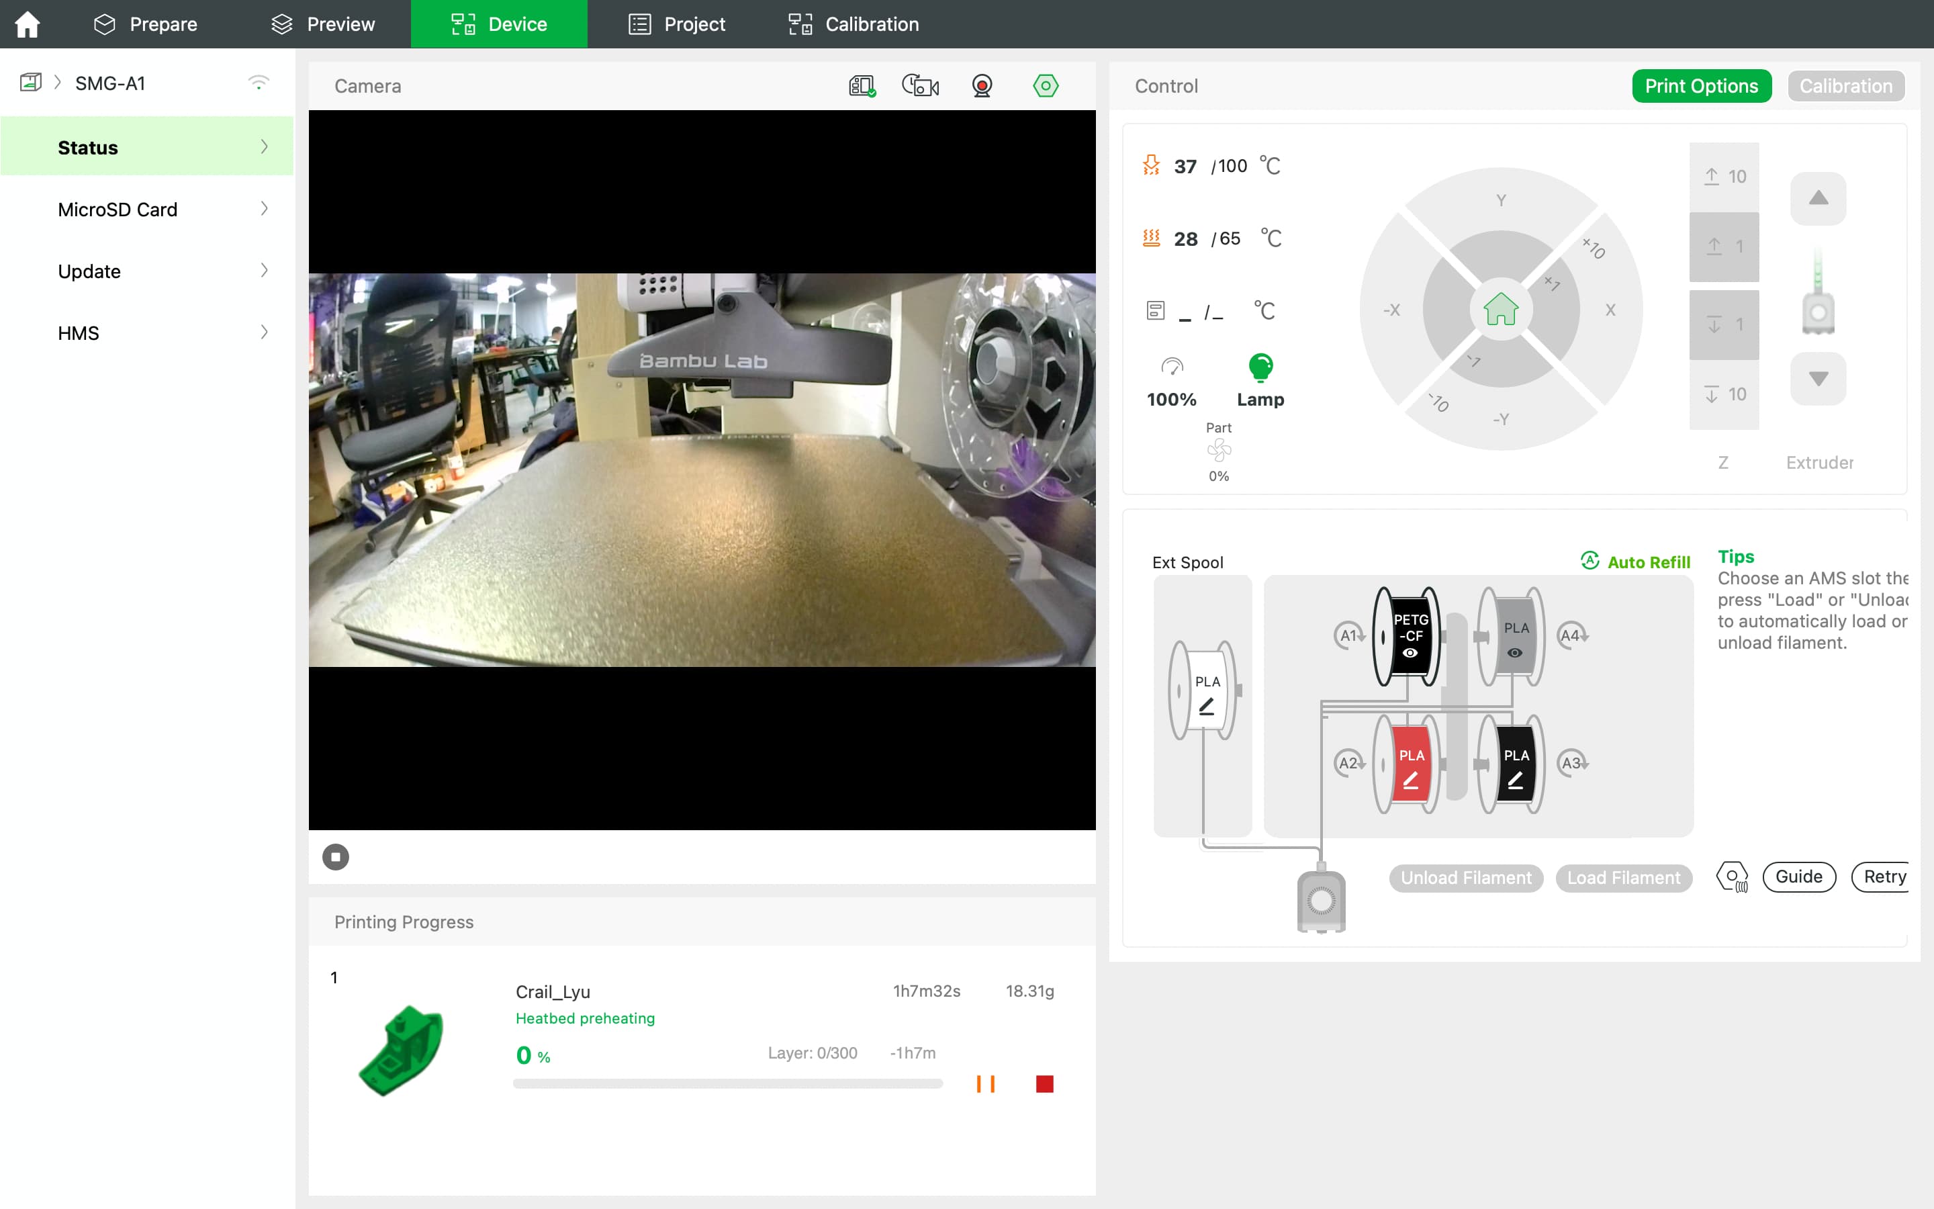Lower Z axis by 10
The height and width of the screenshot is (1209, 1934).
pyautogui.click(x=1724, y=394)
